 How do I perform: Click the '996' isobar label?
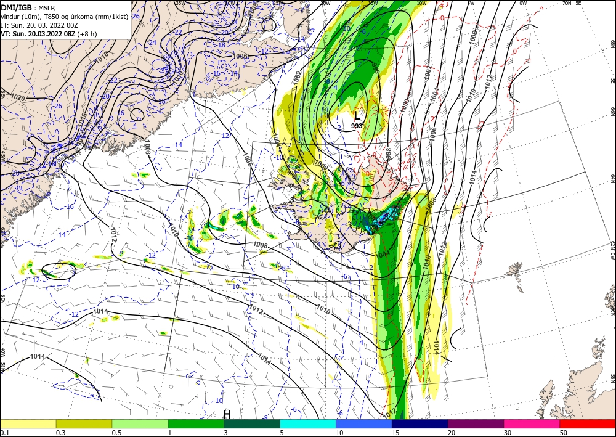tap(375, 68)
